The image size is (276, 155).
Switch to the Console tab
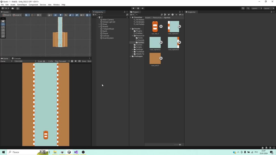pos(16,58)
